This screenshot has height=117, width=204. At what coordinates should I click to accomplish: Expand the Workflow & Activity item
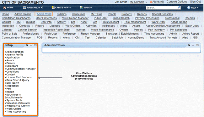tap(17, 106)
